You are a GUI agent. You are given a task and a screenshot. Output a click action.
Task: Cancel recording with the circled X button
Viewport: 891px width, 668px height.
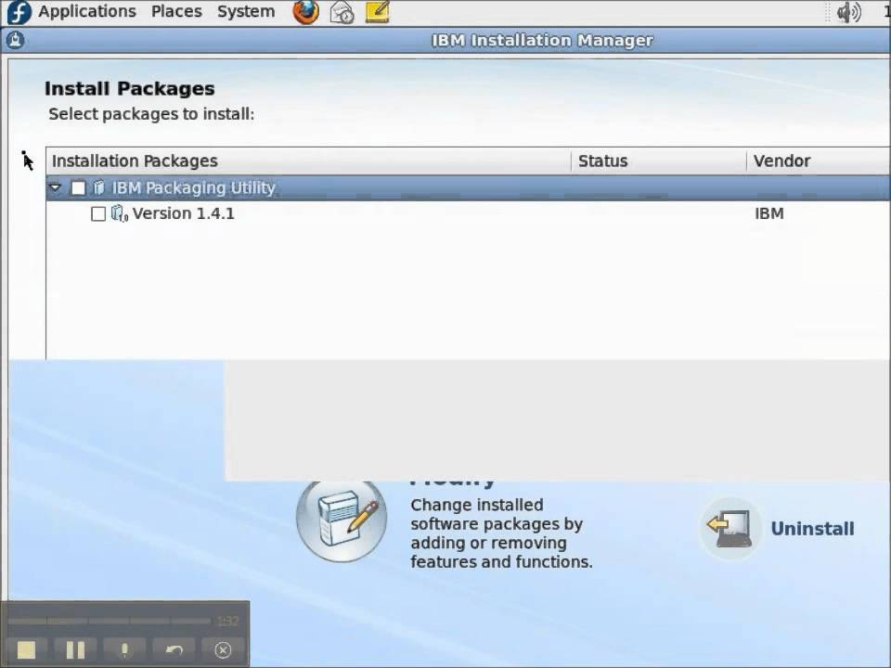[x=223, y=649]
